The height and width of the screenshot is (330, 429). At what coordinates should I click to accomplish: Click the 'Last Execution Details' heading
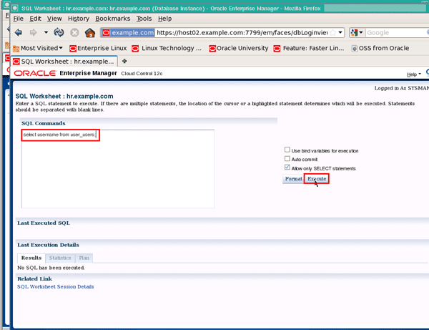tap(48, 245)
